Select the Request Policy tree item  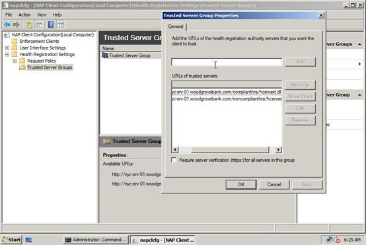(x=42, y=61)
